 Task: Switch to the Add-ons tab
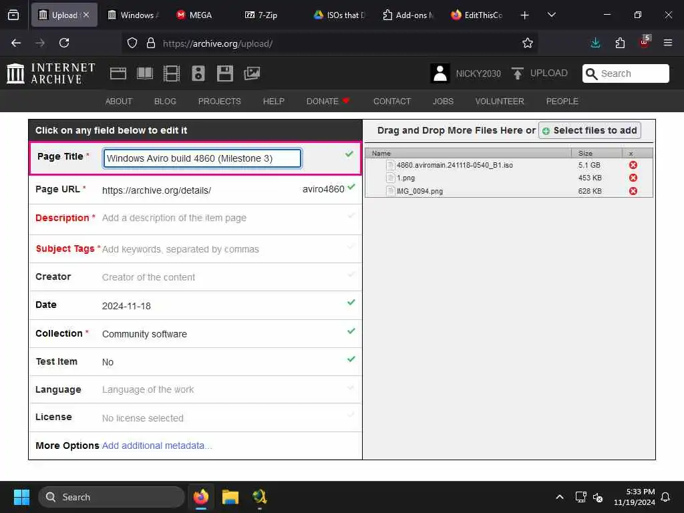pos(408,15)
